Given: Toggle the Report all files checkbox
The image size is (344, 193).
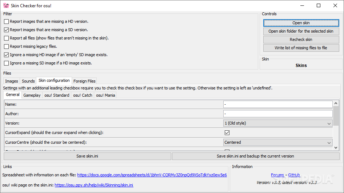Looking at the screenshot, I should [6, 38].
